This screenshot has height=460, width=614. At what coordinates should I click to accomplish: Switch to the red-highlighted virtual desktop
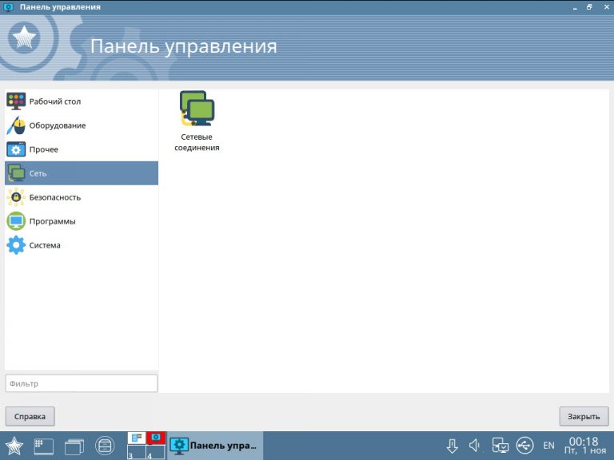[155, 438]
